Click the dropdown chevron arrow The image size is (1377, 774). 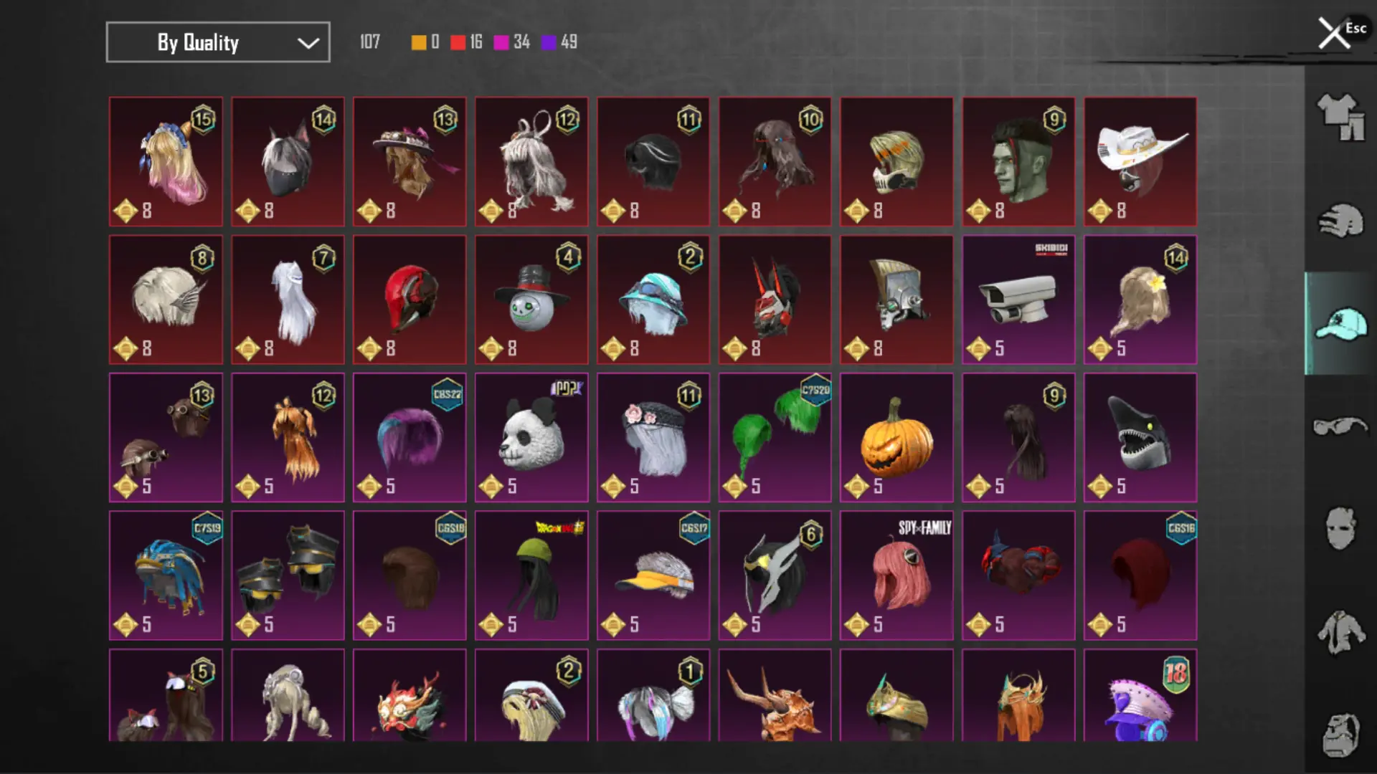pos(308,43)
